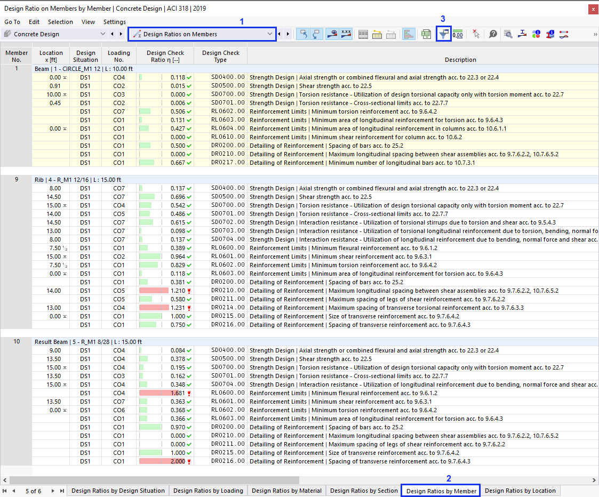Screen dimensions: 599x497
Task: Click previous arrow next to Concrete Design dropdown
Action: [x=112, y=34]
